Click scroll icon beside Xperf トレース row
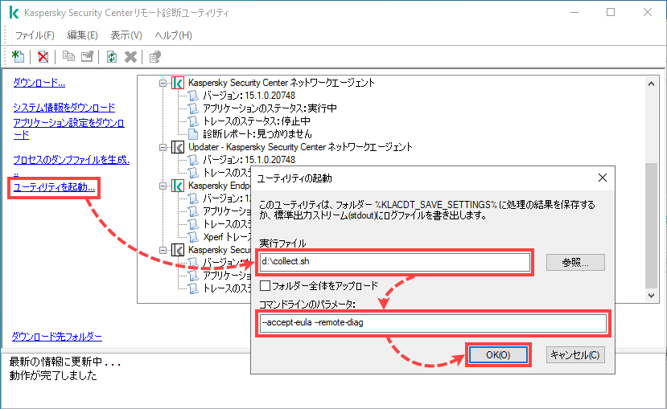Screen dimensions: 667x409 193,236
